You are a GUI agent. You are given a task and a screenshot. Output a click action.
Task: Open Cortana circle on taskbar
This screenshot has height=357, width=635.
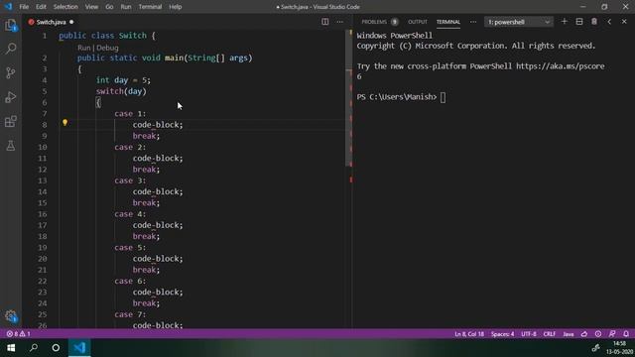[56, 348]
